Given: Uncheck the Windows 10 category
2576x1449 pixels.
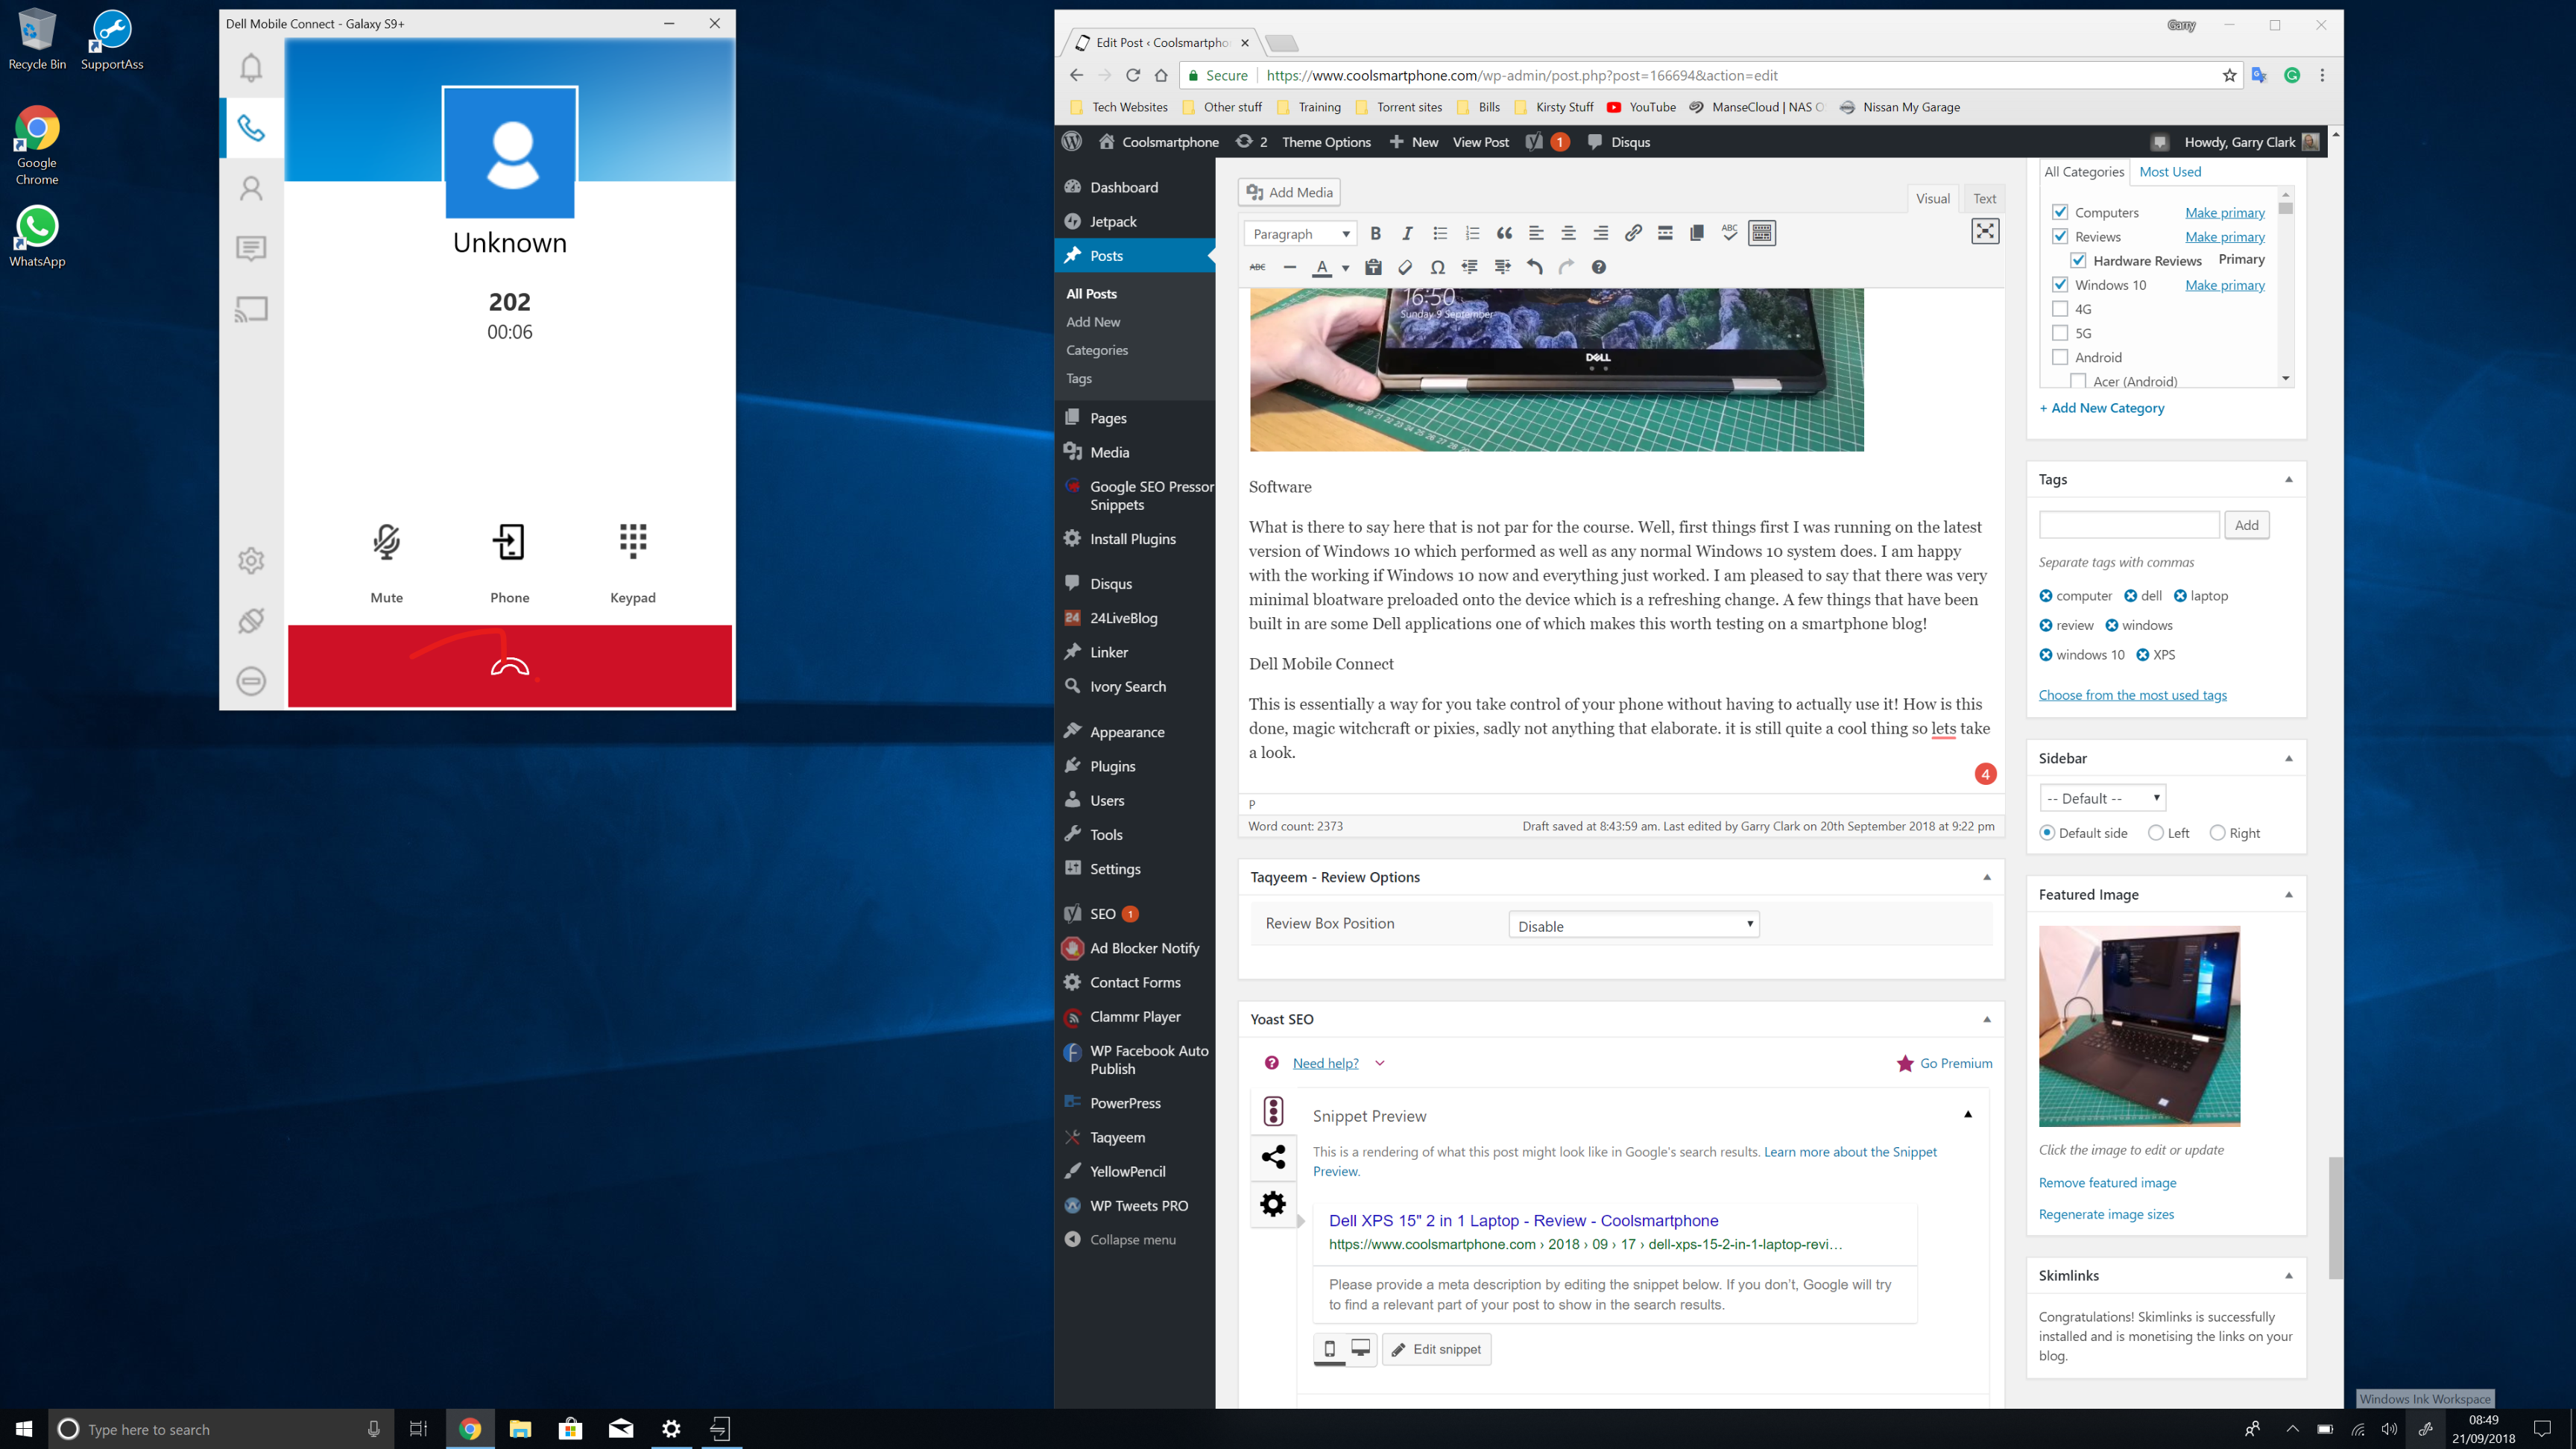Looking at the screenshot, I should pos(2060,284).
